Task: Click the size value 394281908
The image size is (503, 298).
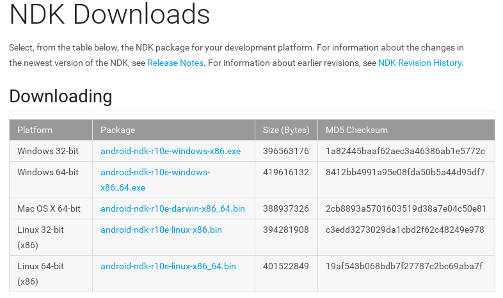Action: tap(286, 230)
